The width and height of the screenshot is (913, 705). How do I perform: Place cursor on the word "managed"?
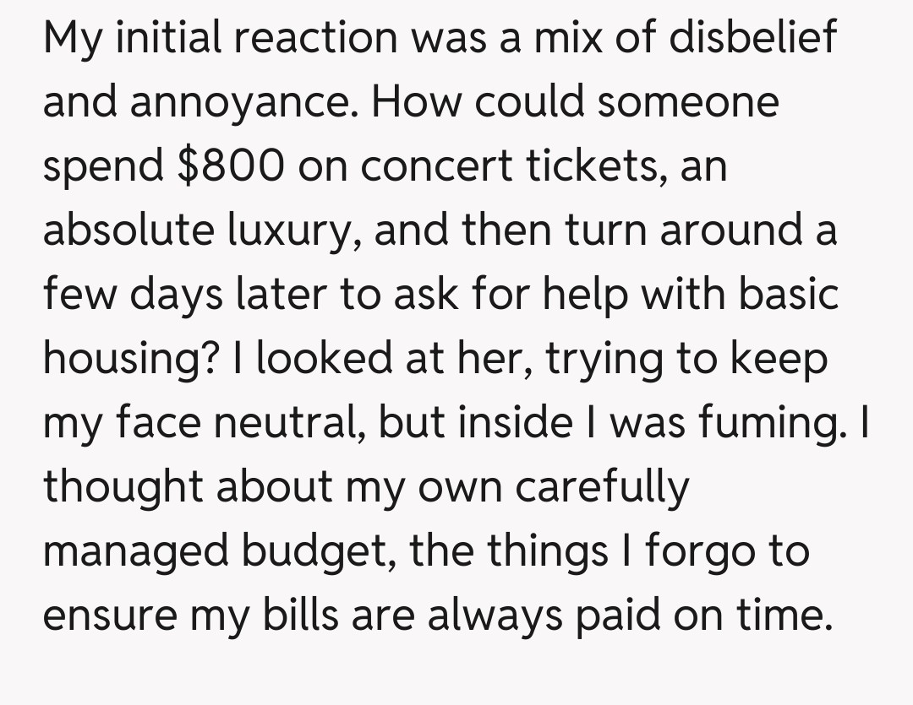pyautogui.click(x=135, y=551)
